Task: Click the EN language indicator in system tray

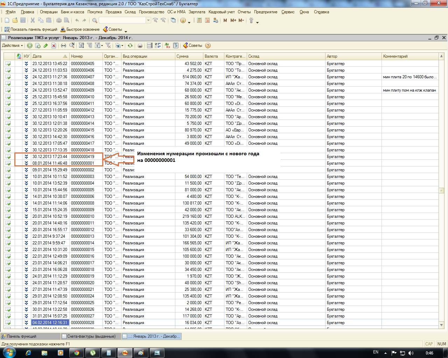Action: tap(376, 352)
